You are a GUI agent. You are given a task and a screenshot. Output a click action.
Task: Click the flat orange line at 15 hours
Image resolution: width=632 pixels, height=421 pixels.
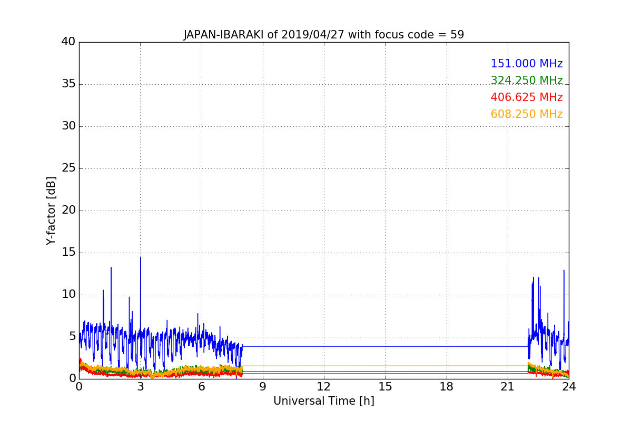[385, 366]
